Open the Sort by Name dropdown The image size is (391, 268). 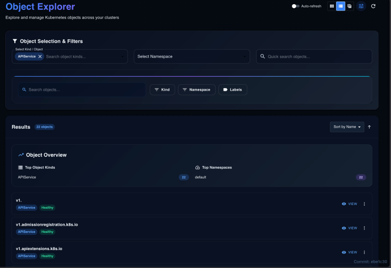347,127
